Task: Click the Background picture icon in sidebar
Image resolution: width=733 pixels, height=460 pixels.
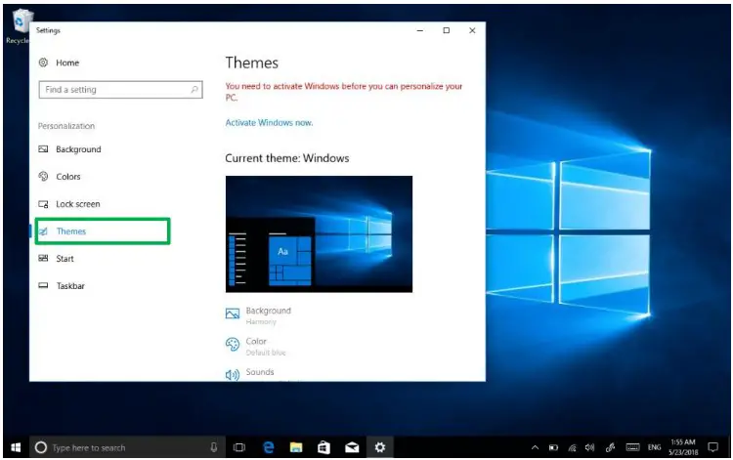Action: [x=43, y=149]
